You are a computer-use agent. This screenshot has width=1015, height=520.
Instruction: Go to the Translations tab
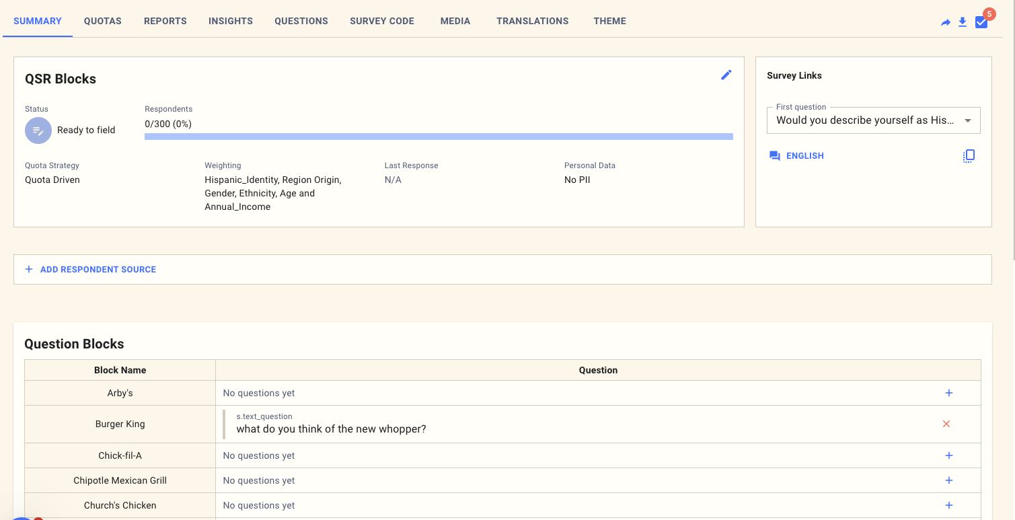532,21
